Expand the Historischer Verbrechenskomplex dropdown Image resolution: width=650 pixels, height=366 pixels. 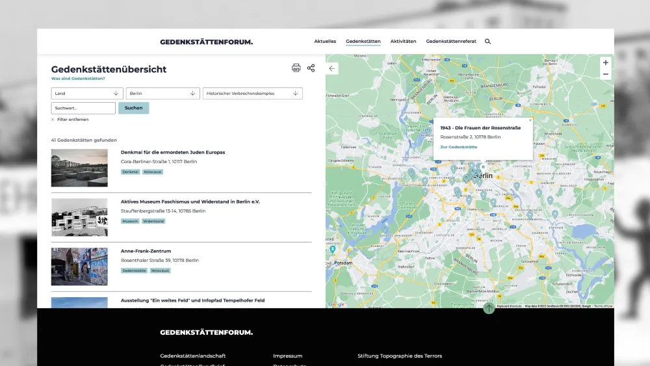pos(252,94)
